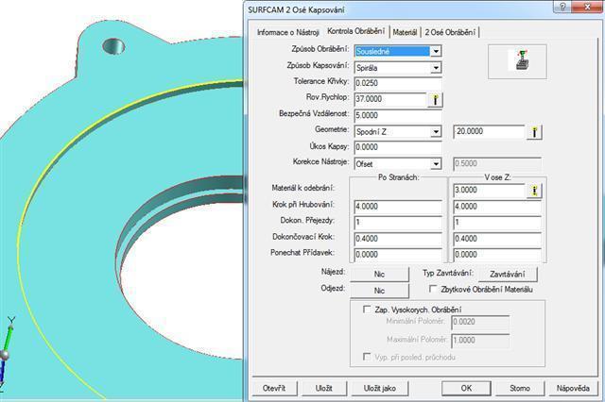The height and width of the screenshot is (402, 605).
Task: Open Způsob Obrábění dropdown
Action: tap(436, 51)
